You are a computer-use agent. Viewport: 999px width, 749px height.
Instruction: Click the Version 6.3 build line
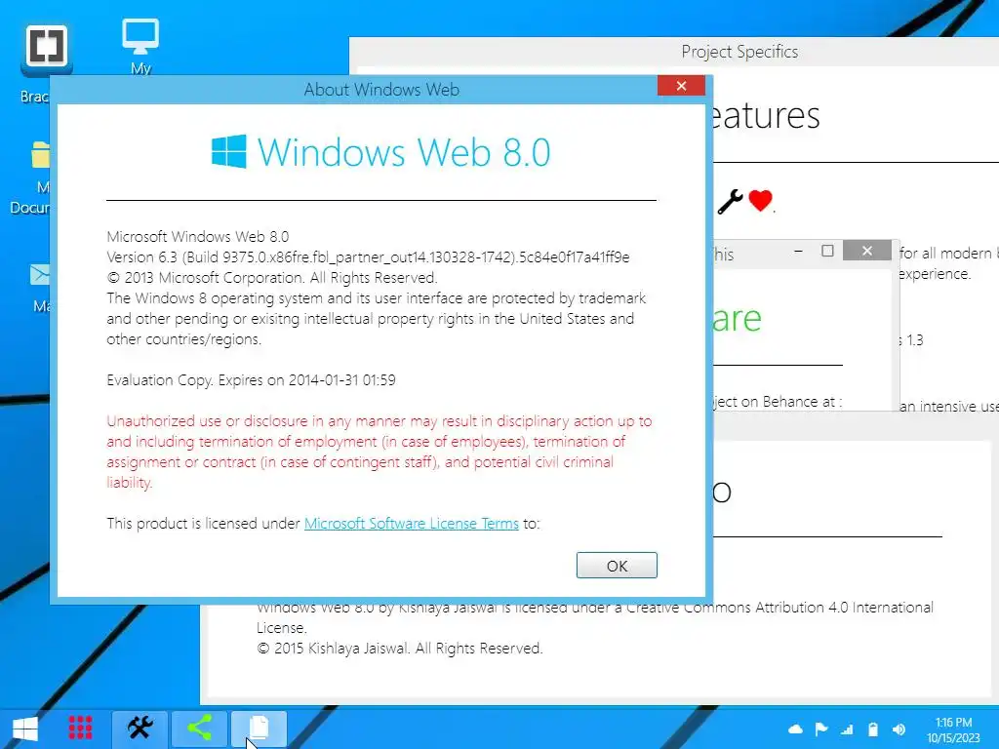click(x=368, y=257)
